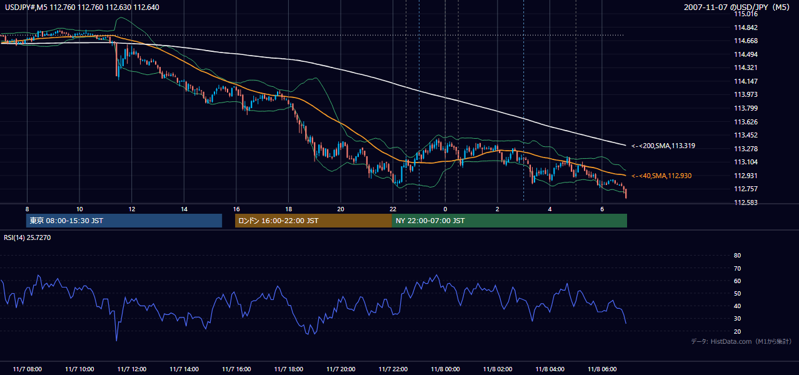Click price axis value 113.626
This screenshot has width=799, height=375.
coord(746,122)
